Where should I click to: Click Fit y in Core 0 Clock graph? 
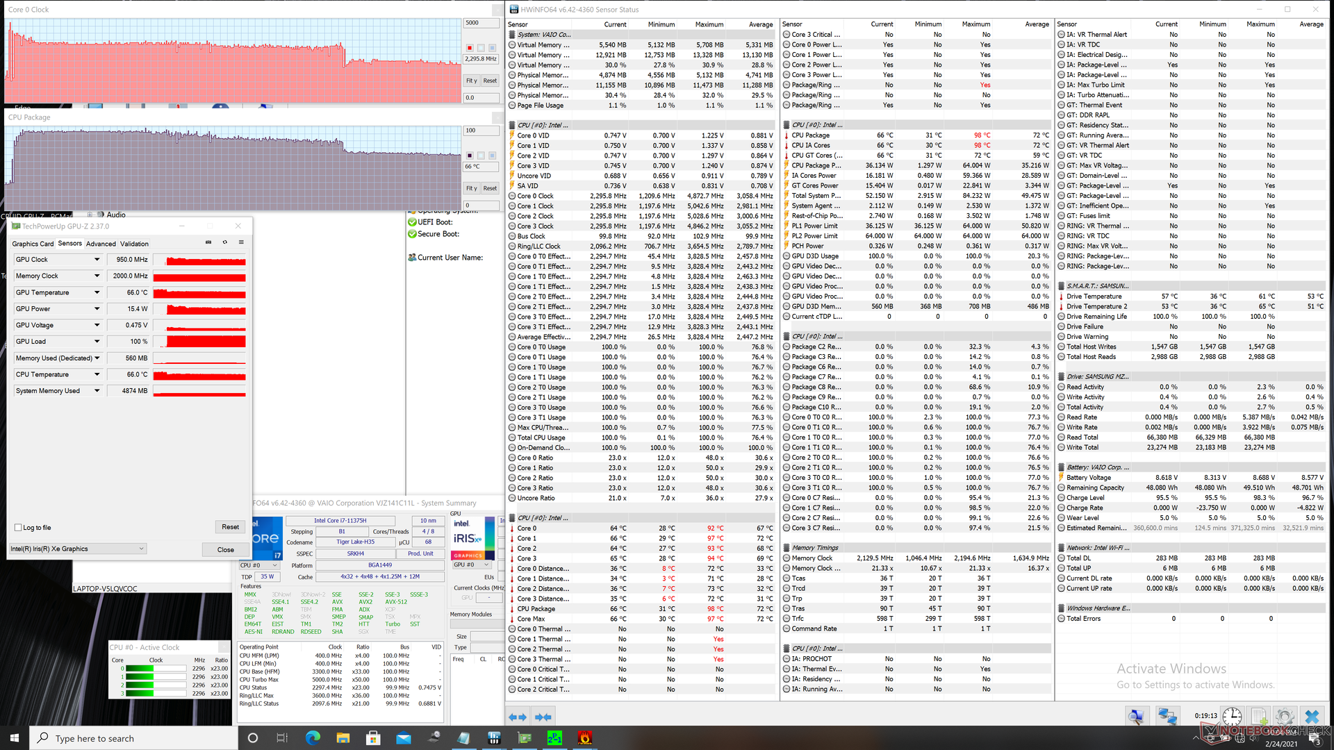click(x=471, y=81)
